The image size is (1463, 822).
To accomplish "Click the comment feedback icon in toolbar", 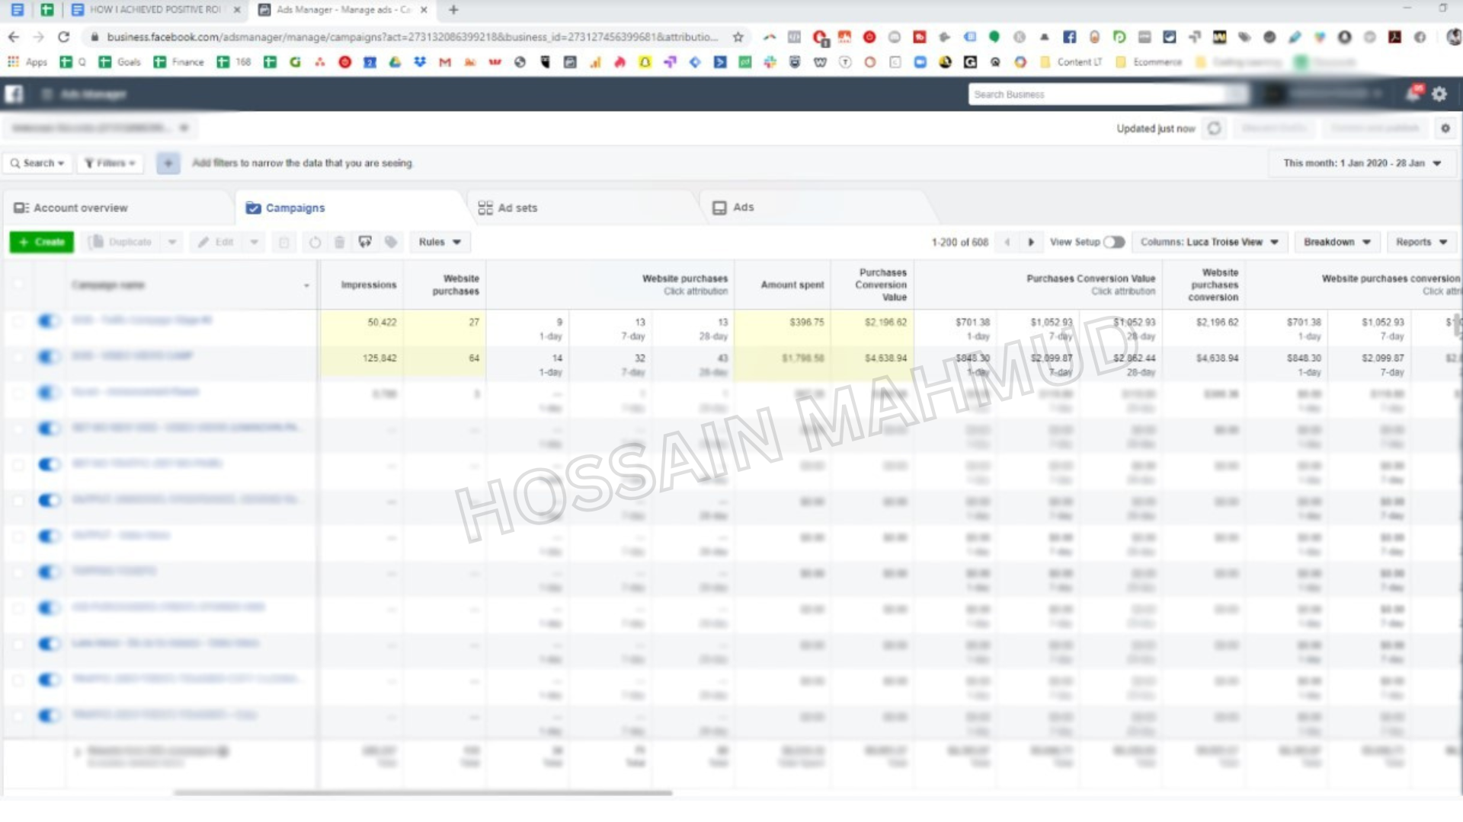I will tap(365, 242).
